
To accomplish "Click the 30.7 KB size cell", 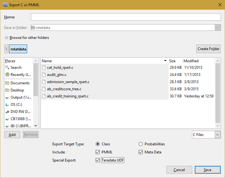I will click(x=176, y=96).
